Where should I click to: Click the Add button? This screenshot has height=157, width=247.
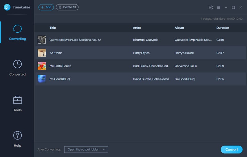tap(46, 7)
